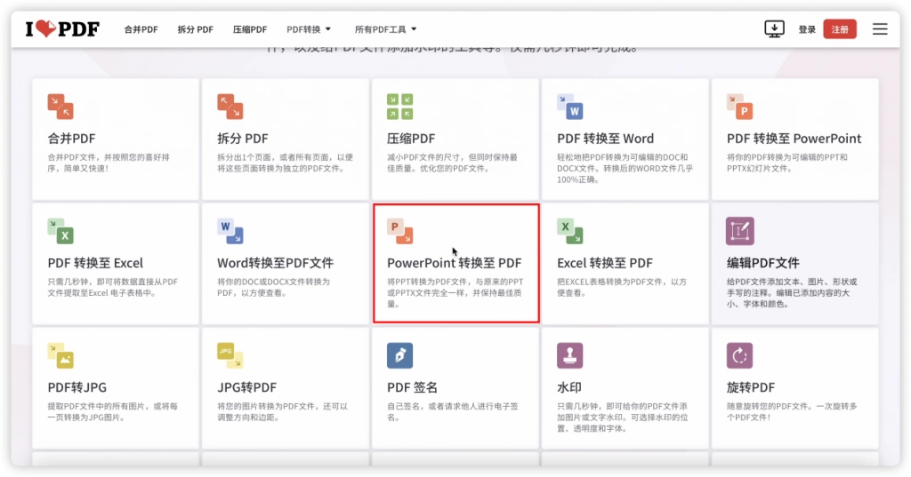
Task: Click the red 注册 button
Action: click(840, 29)
